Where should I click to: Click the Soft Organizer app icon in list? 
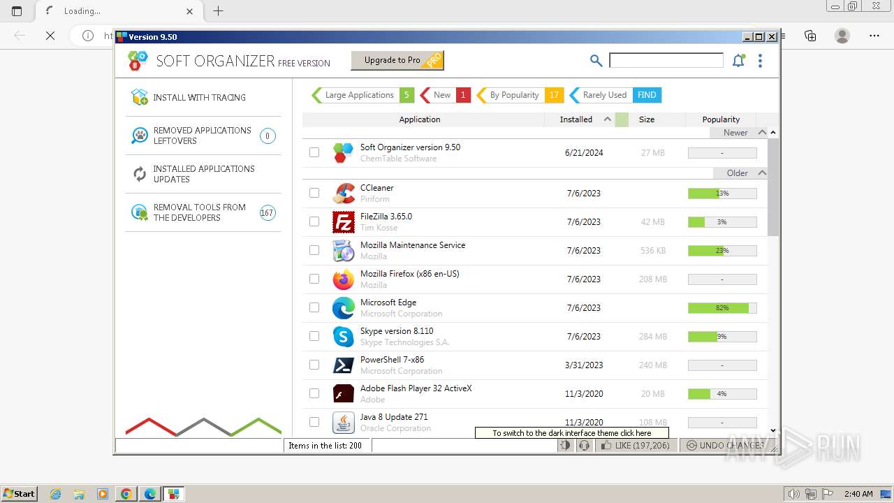tap(343, 152)
